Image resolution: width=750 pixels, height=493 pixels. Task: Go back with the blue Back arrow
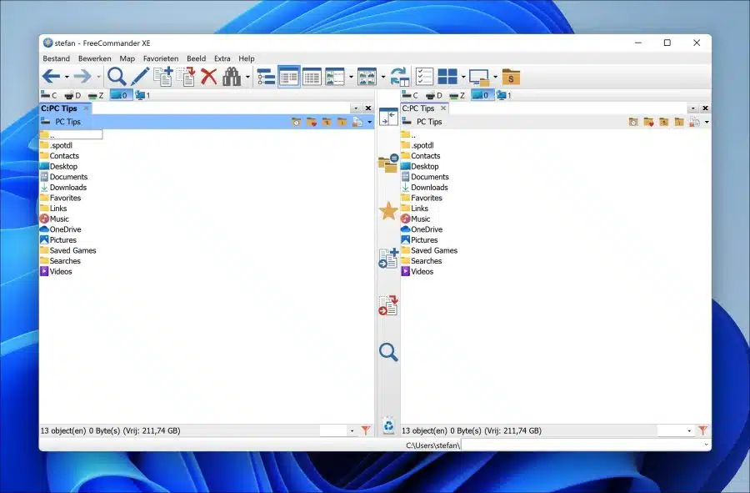[x=51, y=77]
